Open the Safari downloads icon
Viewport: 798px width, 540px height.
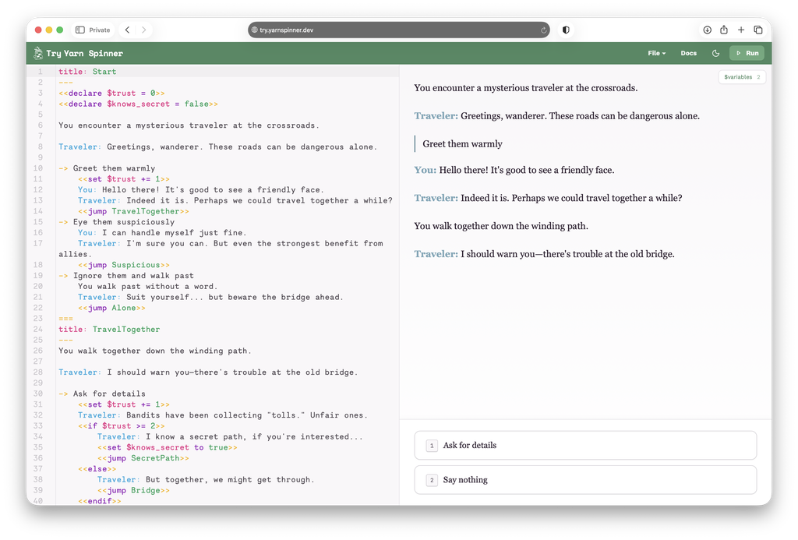[x=707, y=30]
